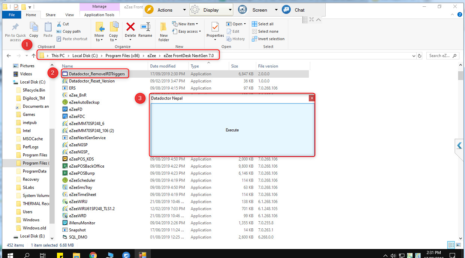
Task: Switch to Large icons view button
Action: point(458,245)
